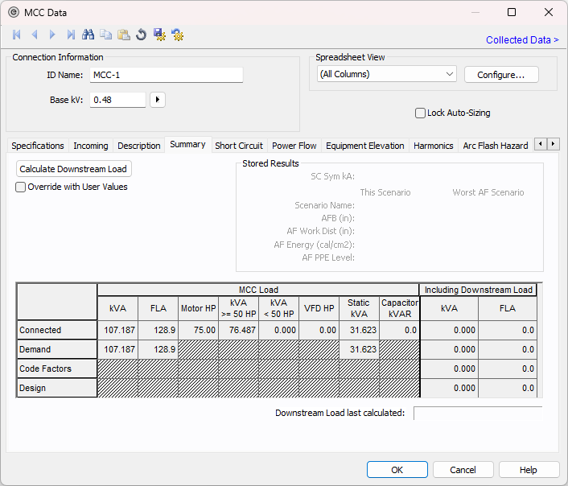Viewport: 568px width, 486px height.
Task: Switch to the Description tab
Action: click(x=138, y=146)
